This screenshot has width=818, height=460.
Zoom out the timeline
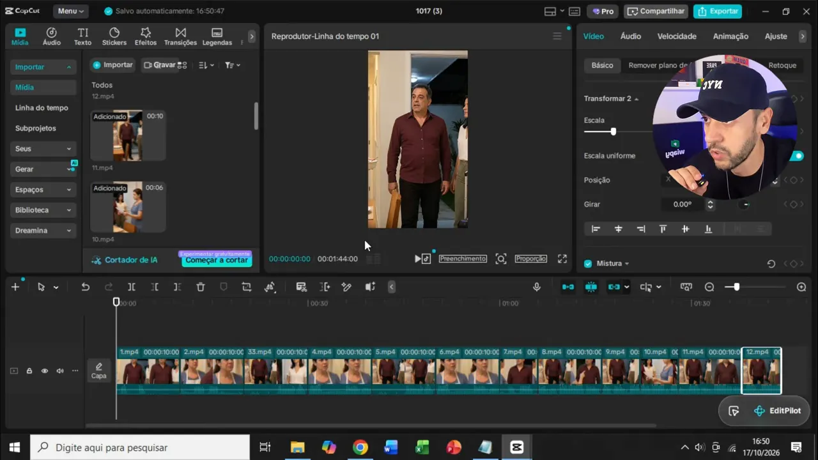pos(709,287)
